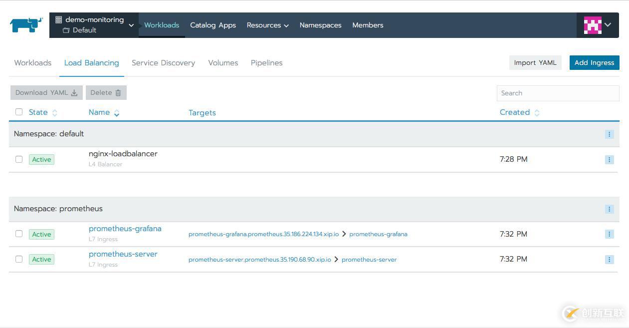
Task: Go to Catalog Apps in navigation
Action: pos(213,25)
